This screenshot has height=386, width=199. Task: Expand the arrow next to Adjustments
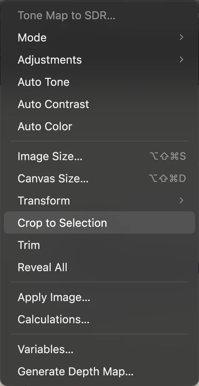(x=181, y=60)
